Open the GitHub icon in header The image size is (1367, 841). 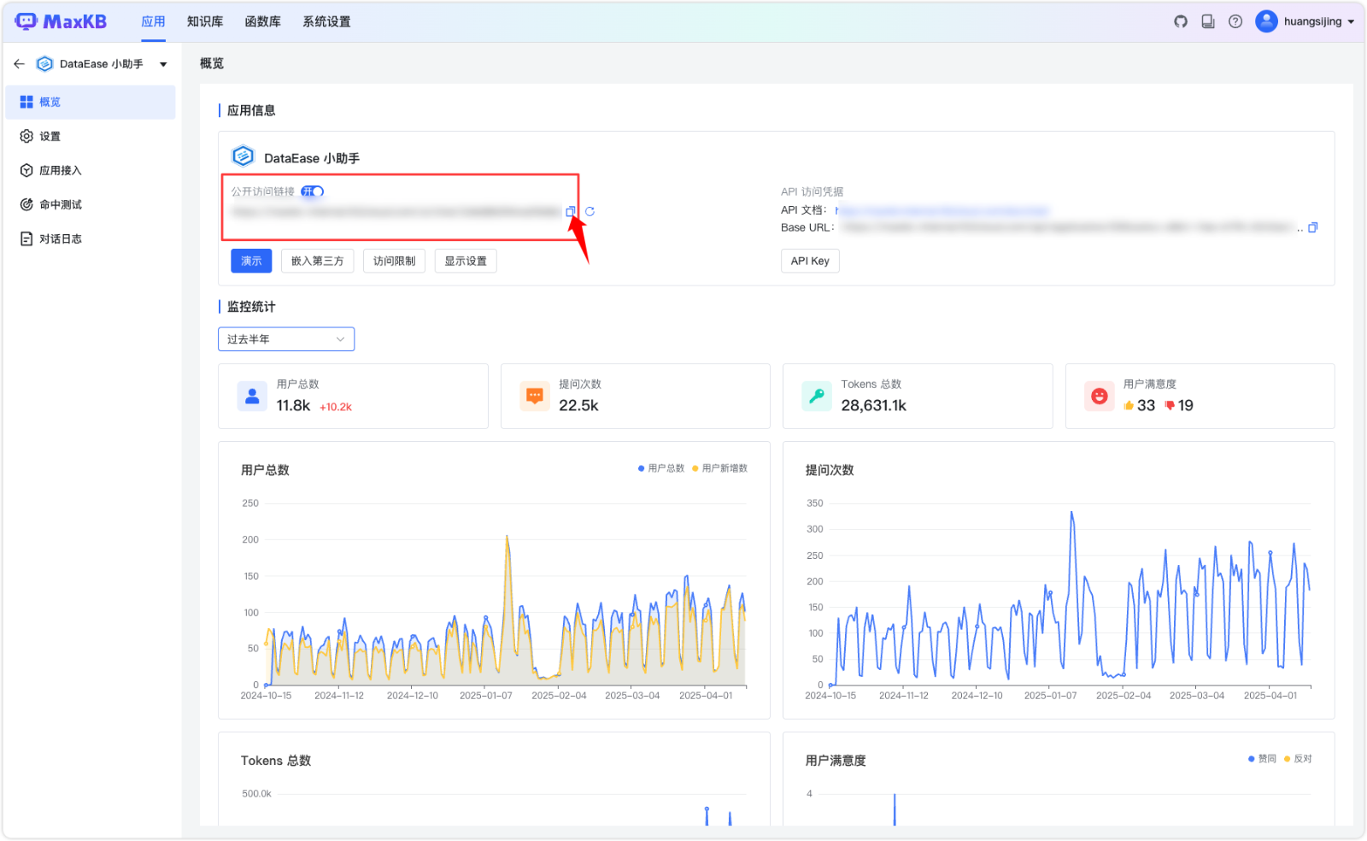pos(1181,21)
